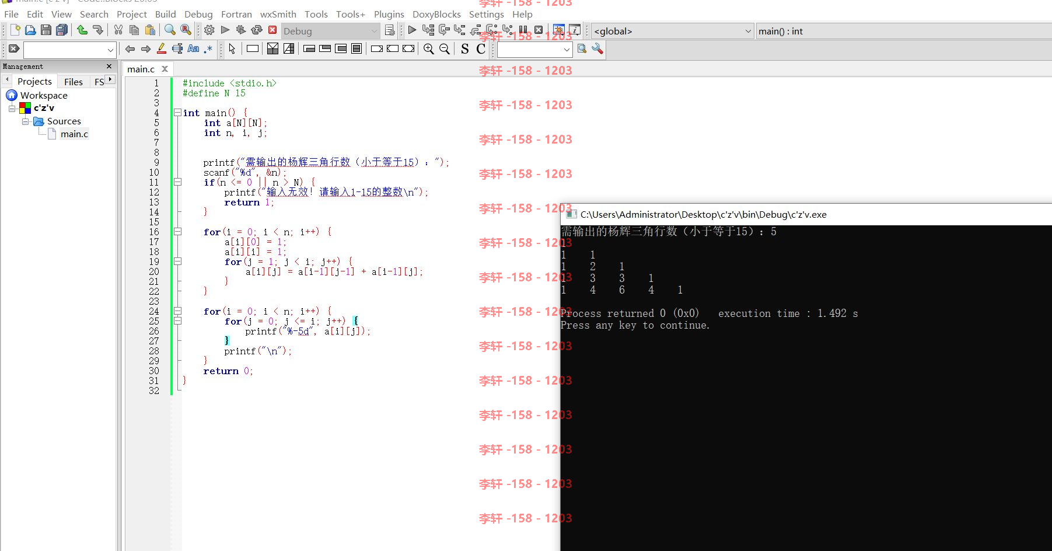Viewport: 1052px width, 551px height.
Task: Click the Open file icon
Action: pyautogui.click(x=30, y=30)
